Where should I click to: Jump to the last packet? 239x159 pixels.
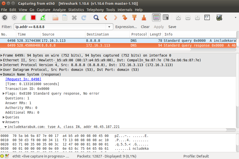point(144,18)
